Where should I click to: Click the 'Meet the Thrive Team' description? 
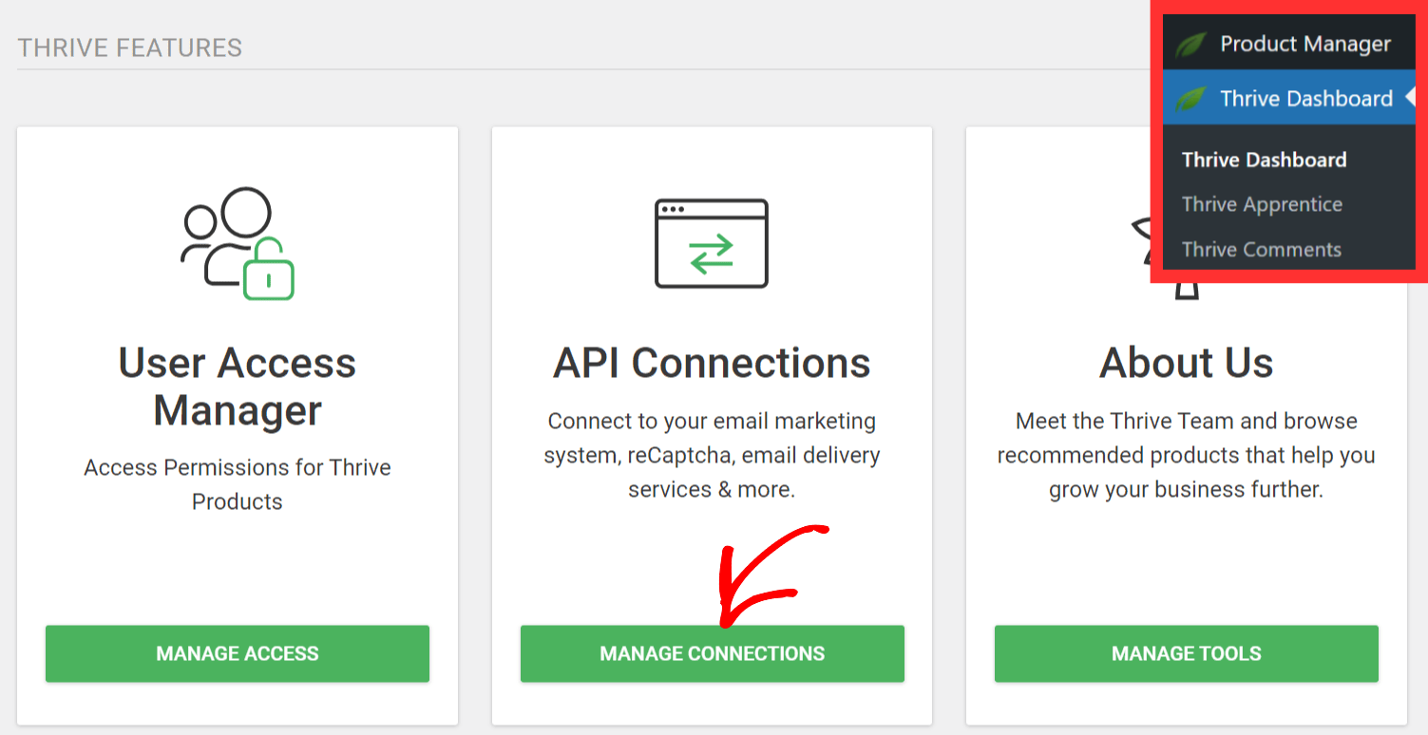(x=1187, y=455)
